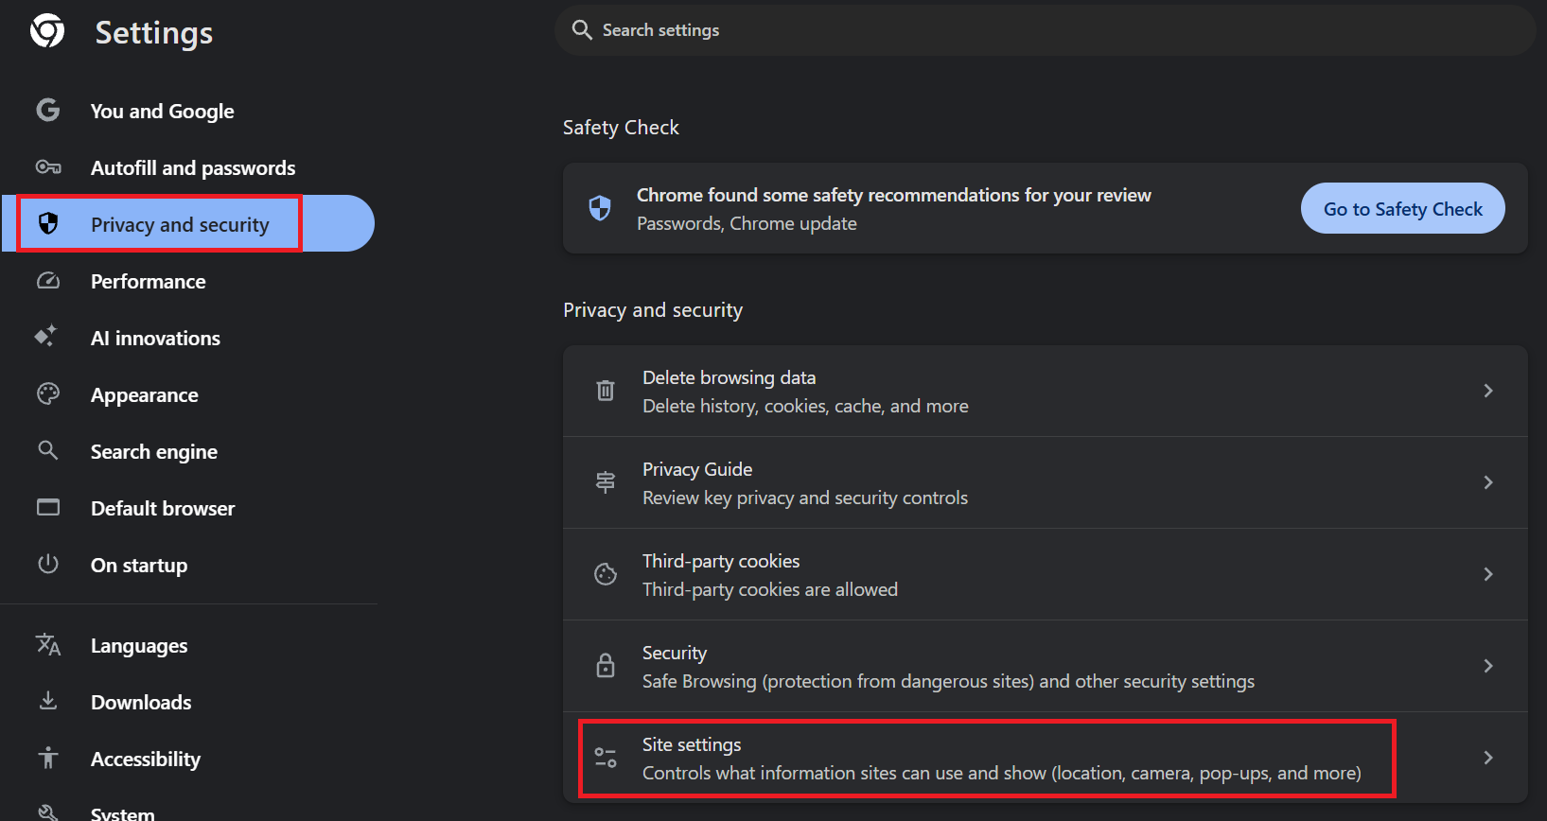1547x821 pixels.
Task: Click the Chrome logo icon beside Settings
Action: [x=47, y=31]
